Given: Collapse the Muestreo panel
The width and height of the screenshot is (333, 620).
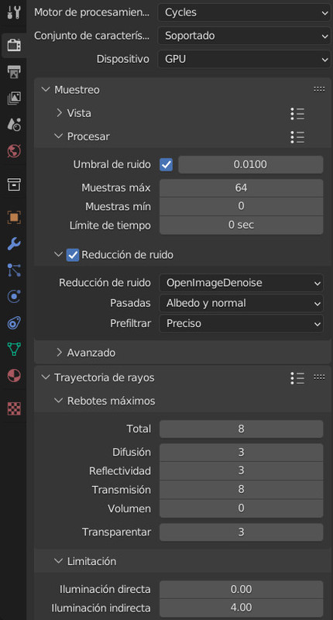Looking at the screenshot, I should pyautogui.click(x=45, y=90).
